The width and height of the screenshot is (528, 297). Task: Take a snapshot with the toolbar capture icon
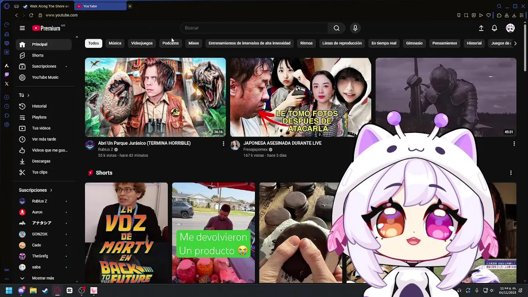point(466,15)
